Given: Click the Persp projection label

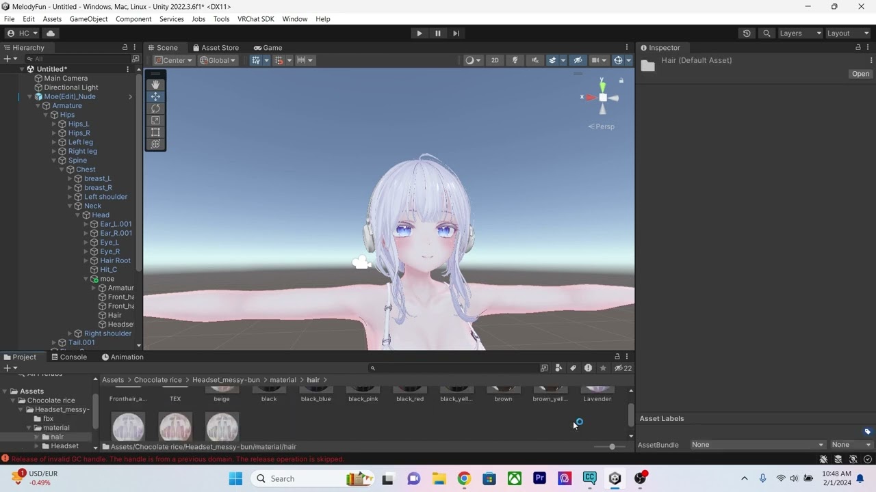Looking at the screenshot, I should tap(602, 126).
